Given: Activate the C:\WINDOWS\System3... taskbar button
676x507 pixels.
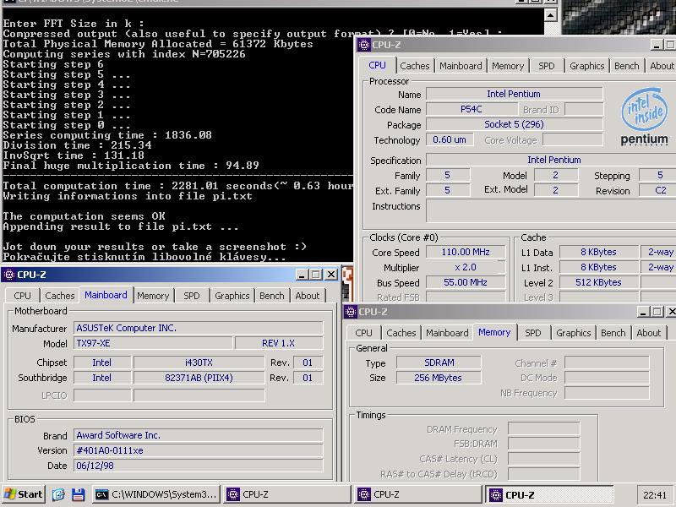Looking at the screenshot, I should (156, 494).
